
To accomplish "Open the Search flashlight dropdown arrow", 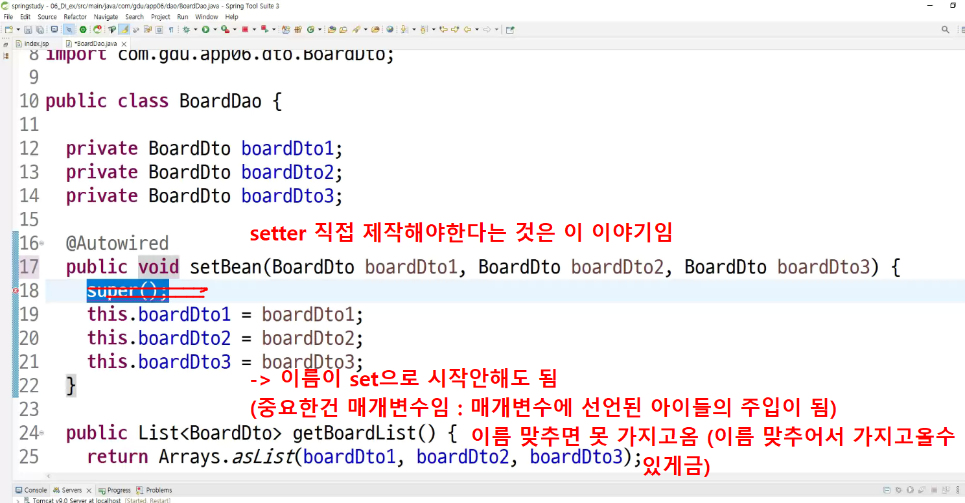I will coord(365,29).
